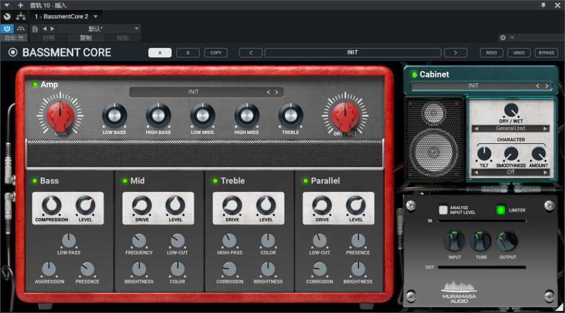Go to next global preset
Image resolution: width=565 pixels, height=313 pixels.
tap(455, 52)
